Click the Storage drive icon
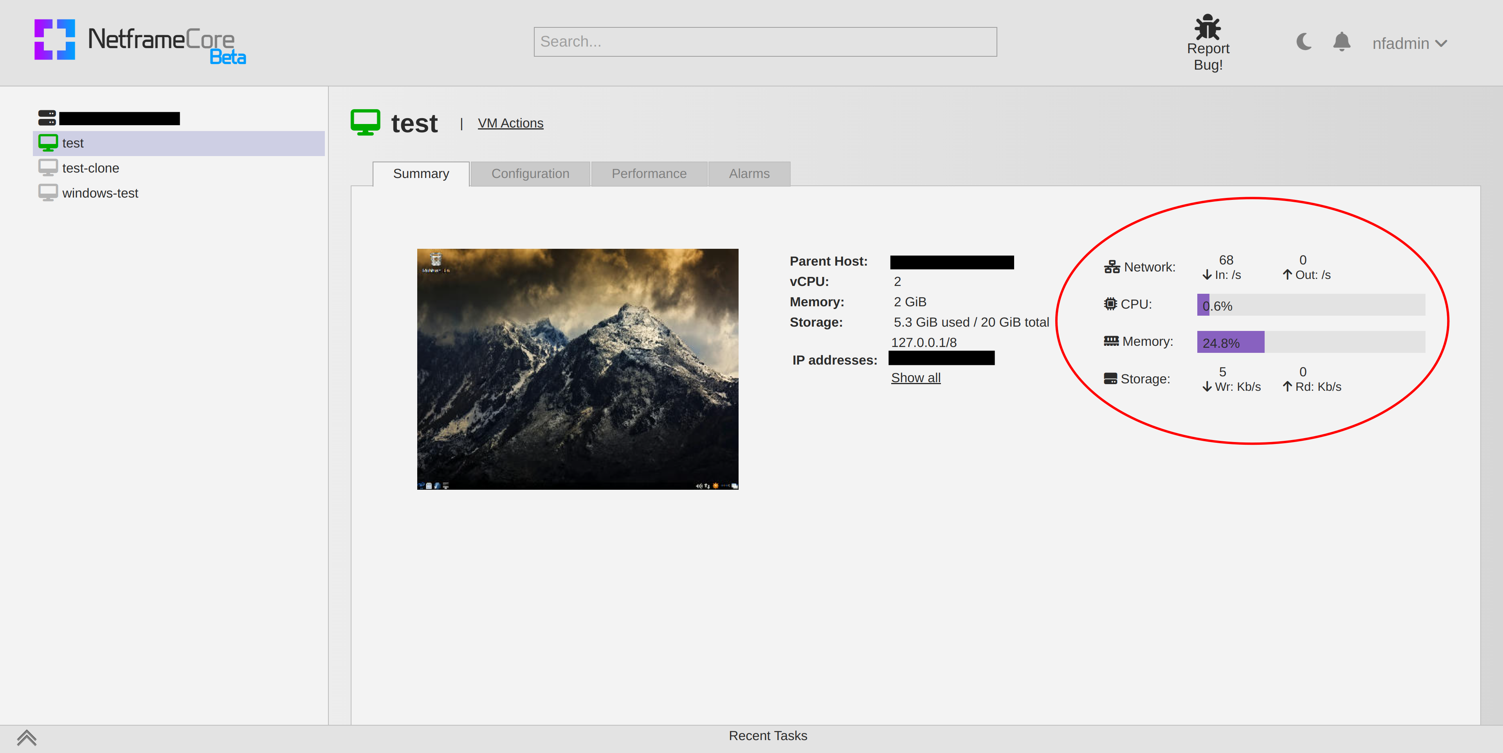The height and width of the screenshot is (753, 1503). point(1110,379)
